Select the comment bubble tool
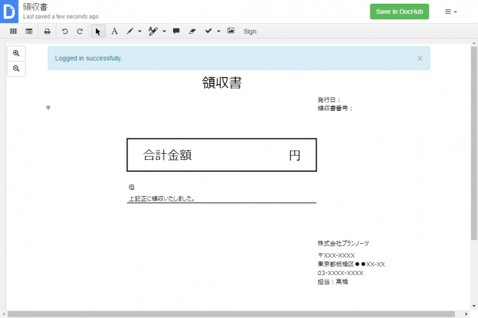 point(176,31)
